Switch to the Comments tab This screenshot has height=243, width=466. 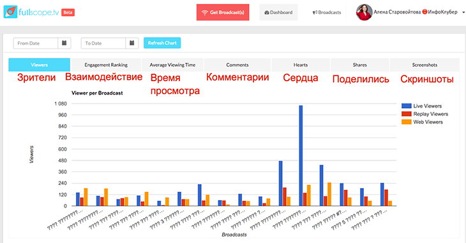tap(237, 65)
